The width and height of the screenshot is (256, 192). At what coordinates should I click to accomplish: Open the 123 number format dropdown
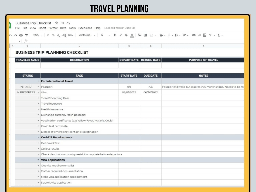71,35
